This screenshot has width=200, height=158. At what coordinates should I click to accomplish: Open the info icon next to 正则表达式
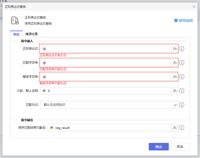click(x=182, y=49)
